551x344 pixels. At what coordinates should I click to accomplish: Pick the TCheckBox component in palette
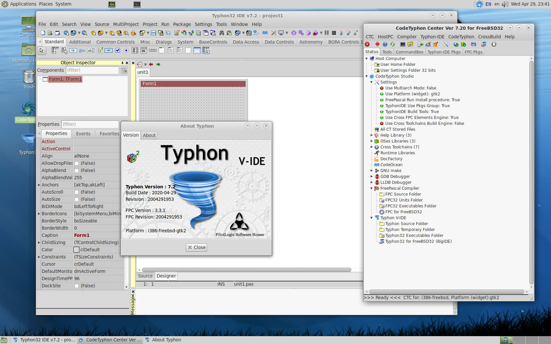point(117,50)
